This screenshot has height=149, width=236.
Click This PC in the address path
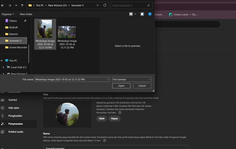40,6
